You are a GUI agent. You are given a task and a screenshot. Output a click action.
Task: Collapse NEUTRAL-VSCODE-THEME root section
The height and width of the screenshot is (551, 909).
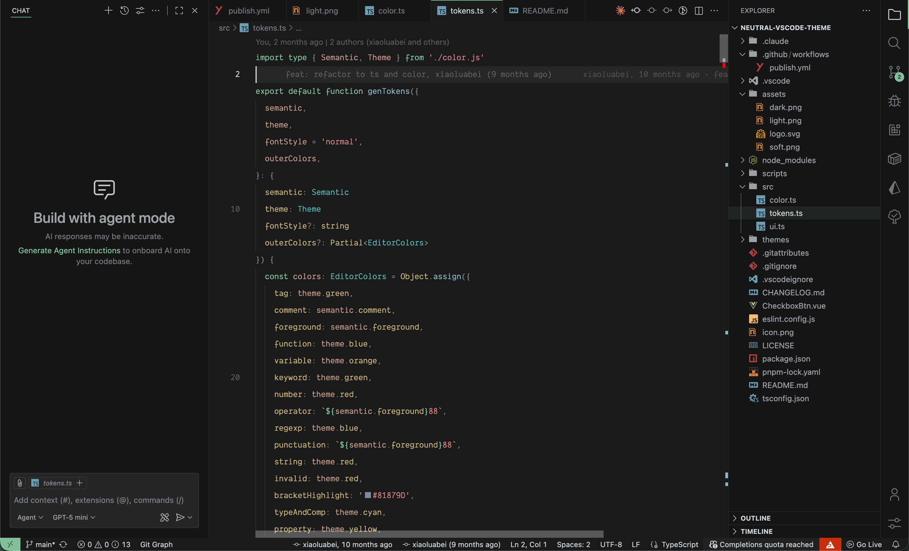point(805,28)
